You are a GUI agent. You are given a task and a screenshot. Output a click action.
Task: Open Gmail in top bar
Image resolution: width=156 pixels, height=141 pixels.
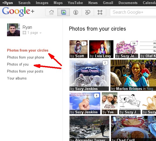pyautogui.click(x=108, y=3)
